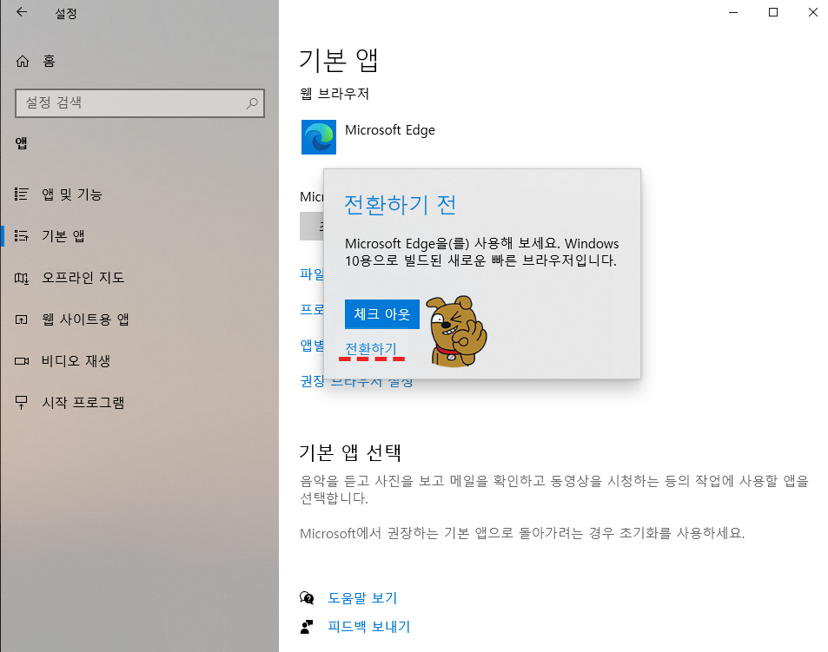Viewport: 828px width, 652px height.
Task: Click the 체크 아웃 button
Action: pos(381,314)
